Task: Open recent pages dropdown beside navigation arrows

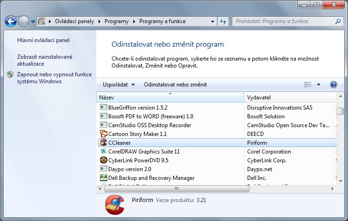Action: point(33,22)
